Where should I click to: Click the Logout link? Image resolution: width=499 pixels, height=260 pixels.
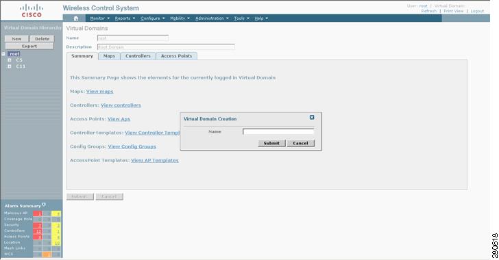477,11
